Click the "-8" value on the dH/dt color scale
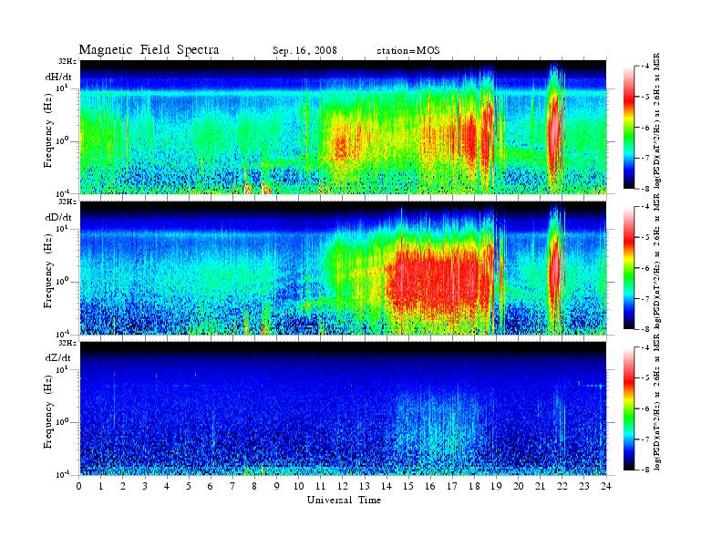The image size is (722, 558). click(645, 189)
